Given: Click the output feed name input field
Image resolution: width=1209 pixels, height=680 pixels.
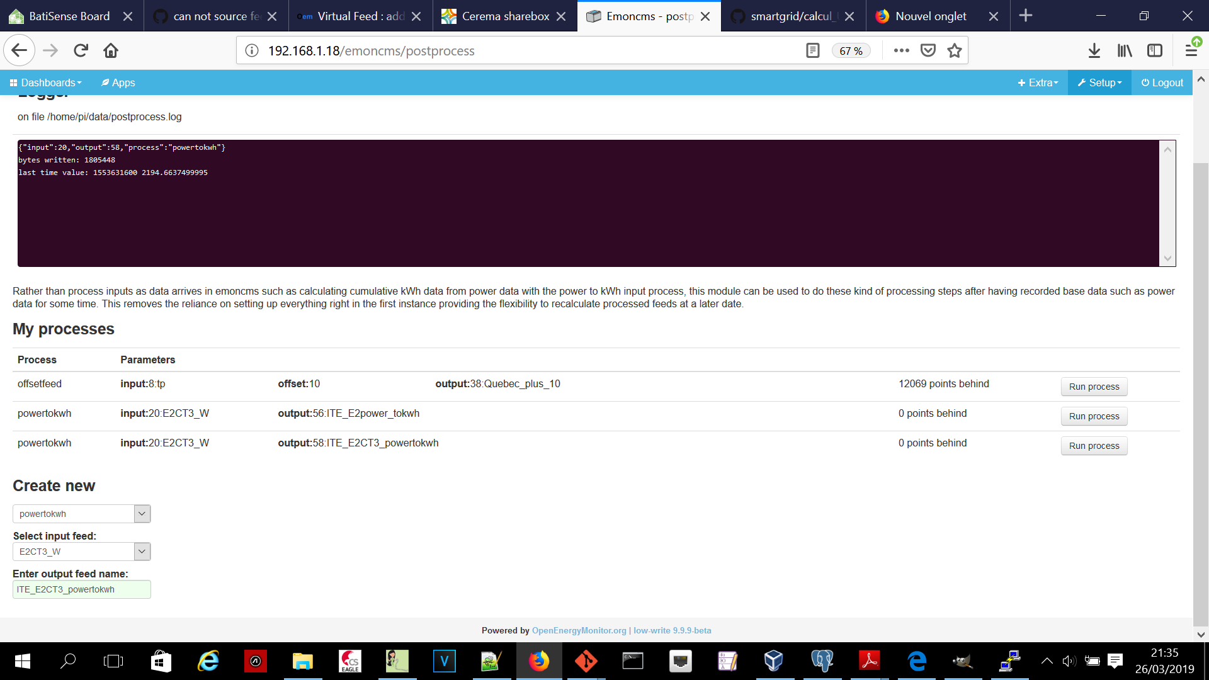Looking at the screenshot, I should 81,589.
